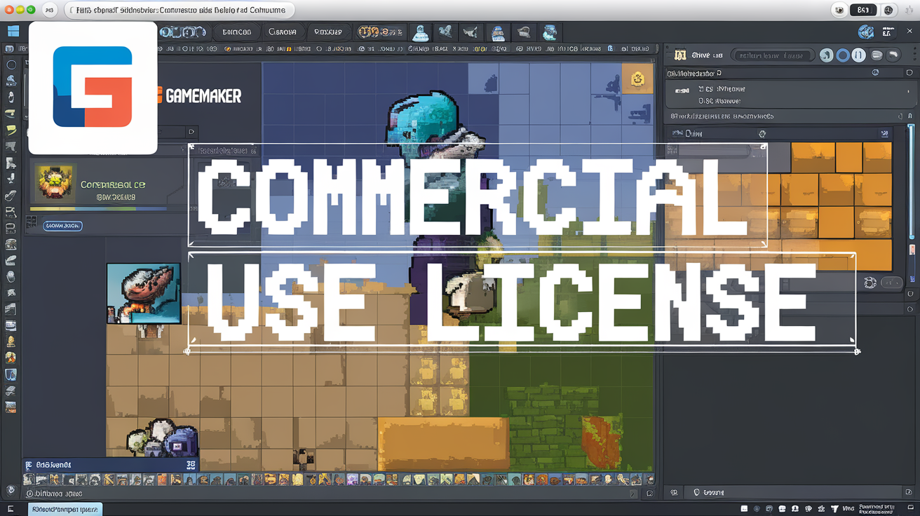This screenshot has width=920, height=516.
Task: Select the ellipse tool in the left toolbar
Action: 11,64
